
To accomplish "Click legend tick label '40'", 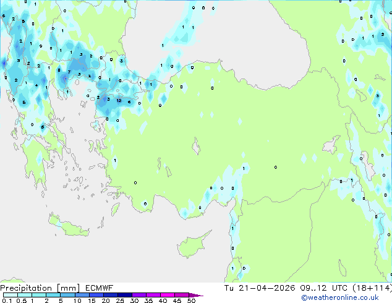I will pyautogui.click(x=163, y=301).
